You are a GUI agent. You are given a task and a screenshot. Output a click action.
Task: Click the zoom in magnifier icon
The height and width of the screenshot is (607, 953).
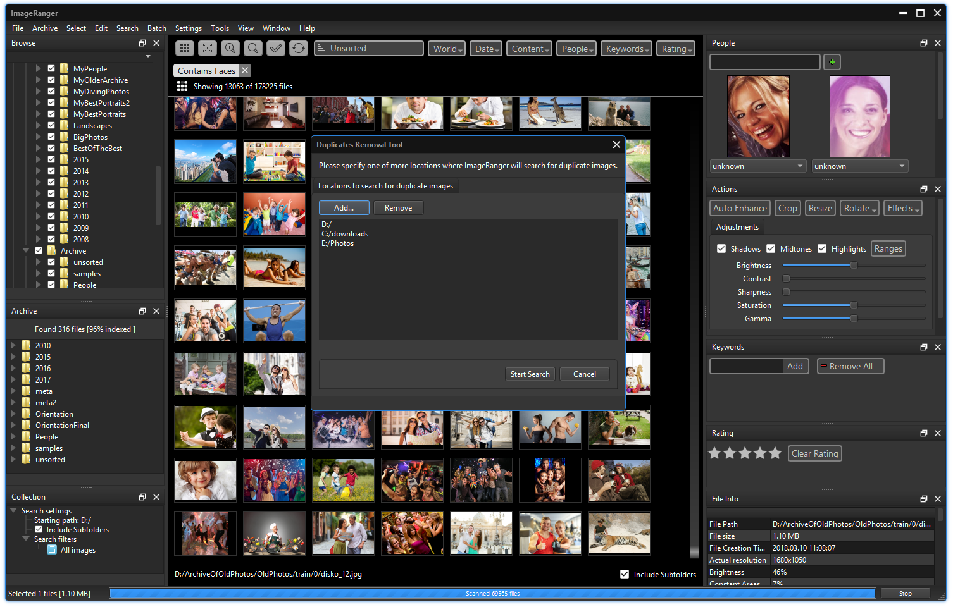coord(230,48)
